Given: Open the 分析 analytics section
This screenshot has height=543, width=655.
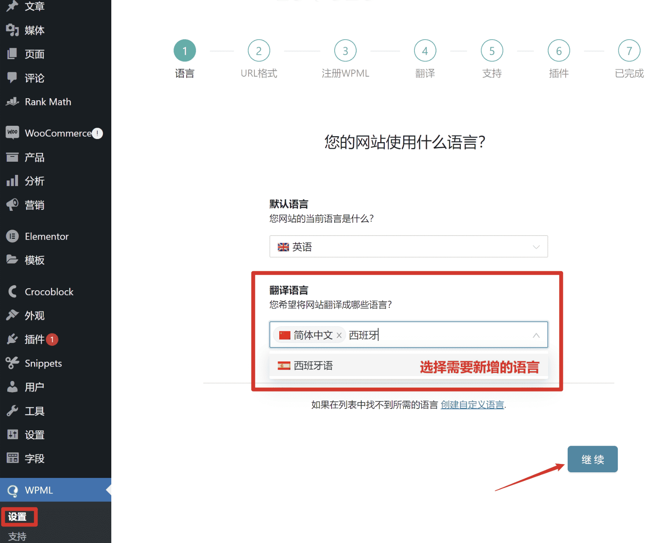Looking at the screenshot, I should (x=34, y=181).
